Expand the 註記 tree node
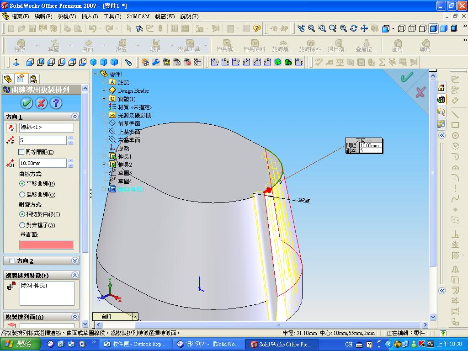This screenshot has height=351, width=468. pyautogui.click(x=104, y=82)
